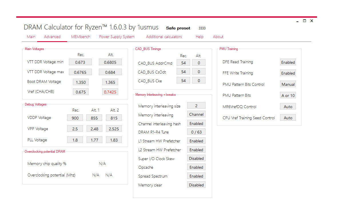
Task: Open the Power Supply System tab
Action: point(117,37)
